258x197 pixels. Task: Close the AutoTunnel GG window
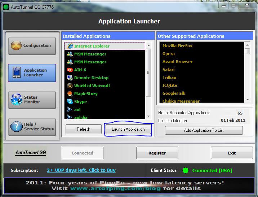(x=247, y=6)
